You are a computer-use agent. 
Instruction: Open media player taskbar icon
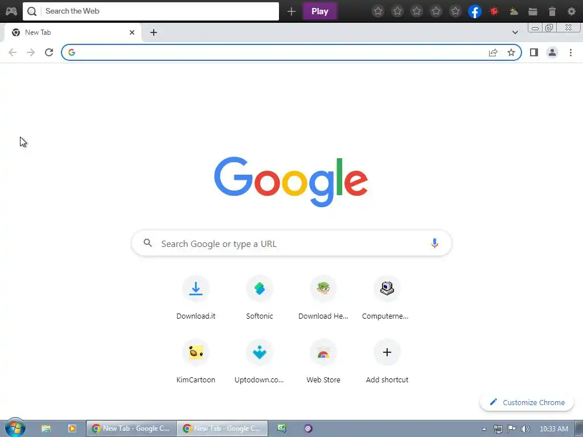[72, 428]
